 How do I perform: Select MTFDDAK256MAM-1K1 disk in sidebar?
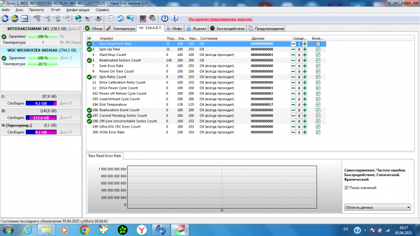point(40,36)
